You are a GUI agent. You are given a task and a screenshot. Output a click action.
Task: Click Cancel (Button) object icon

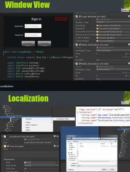(x=97, y=41)
